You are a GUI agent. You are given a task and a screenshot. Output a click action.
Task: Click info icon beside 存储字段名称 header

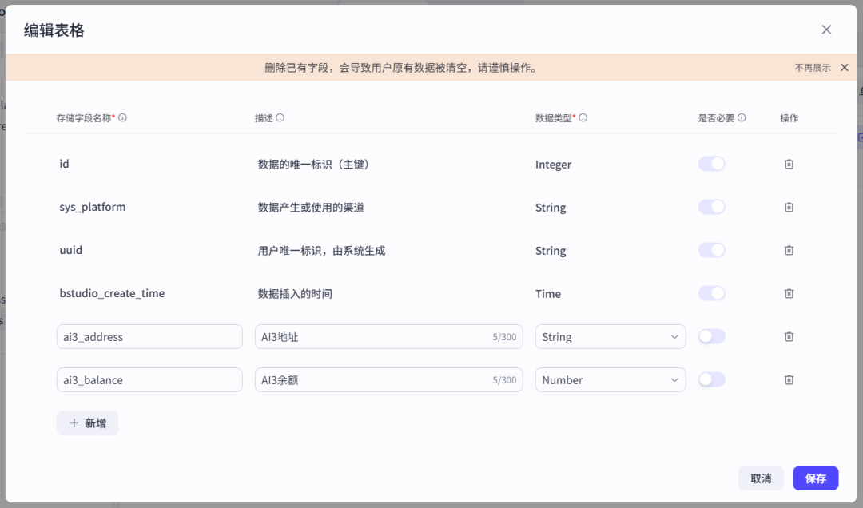(x=123, y=117)
